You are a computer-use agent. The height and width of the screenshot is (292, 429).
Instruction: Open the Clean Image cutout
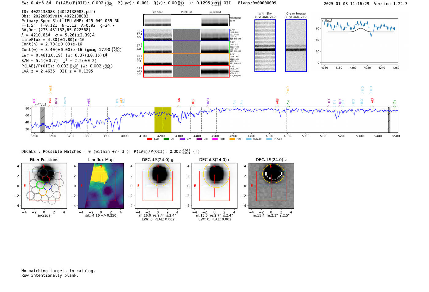tap(296, 46)
